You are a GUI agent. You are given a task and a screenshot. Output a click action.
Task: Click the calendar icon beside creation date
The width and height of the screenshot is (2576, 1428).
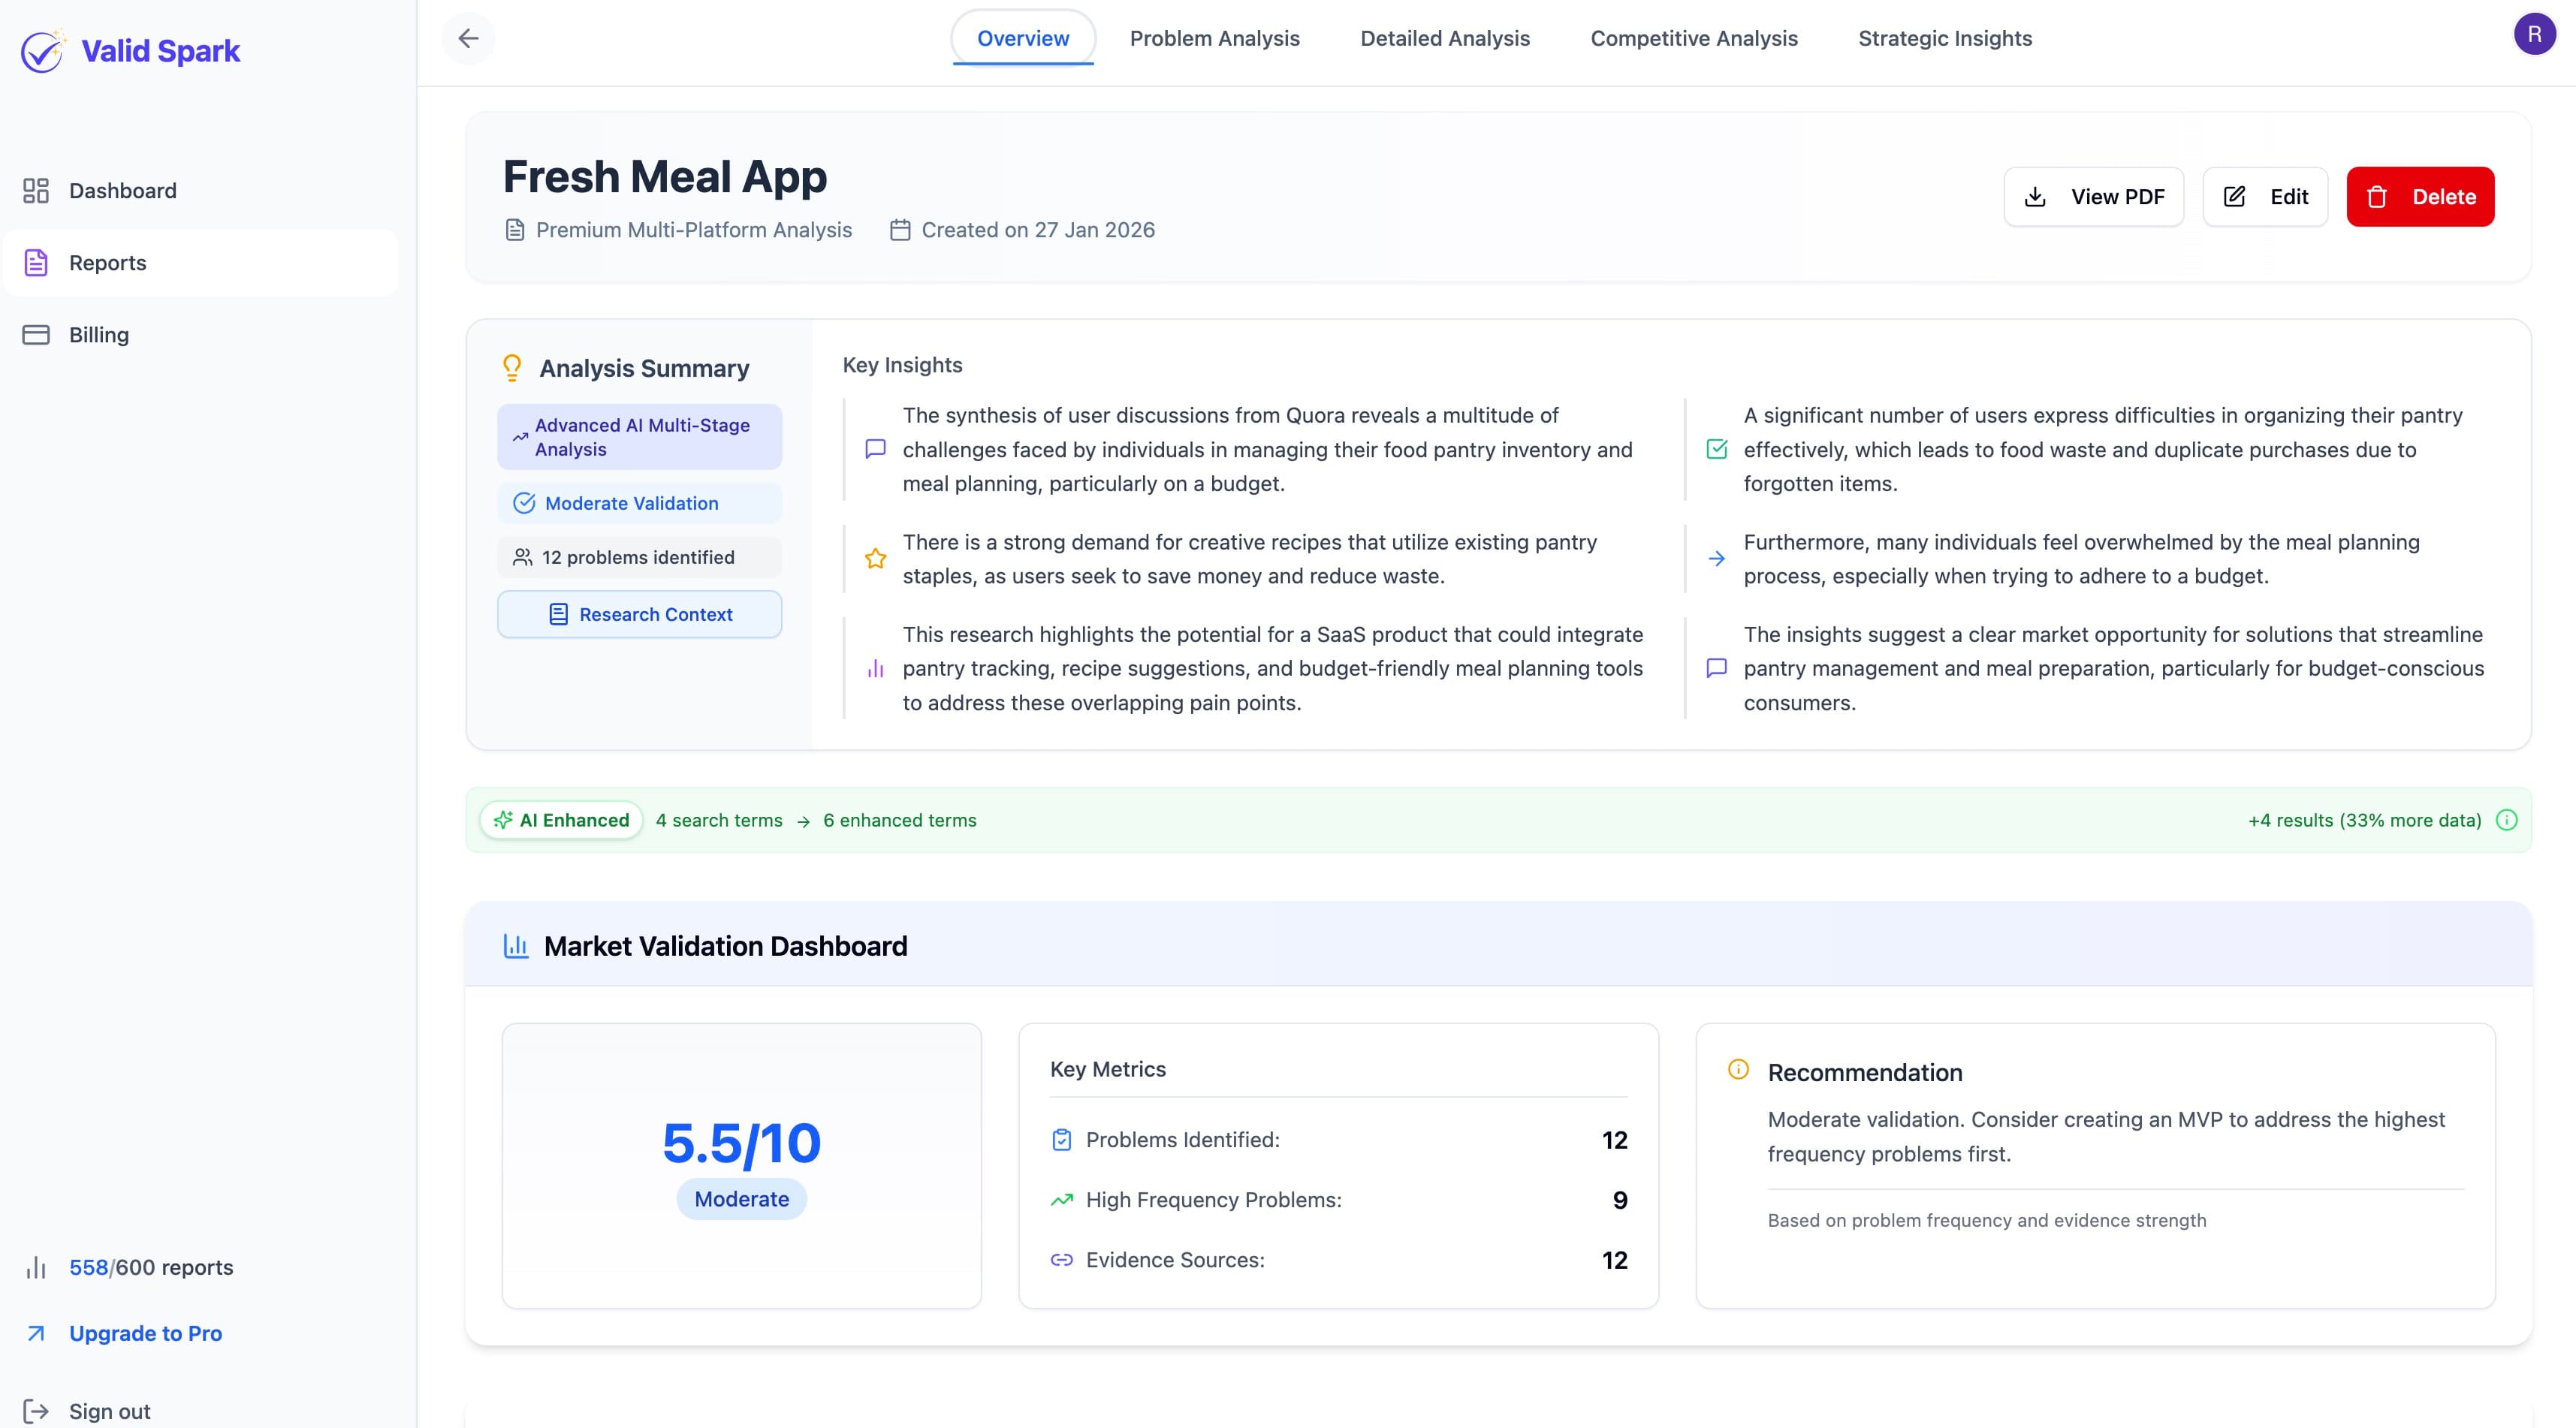coord(899,229)
